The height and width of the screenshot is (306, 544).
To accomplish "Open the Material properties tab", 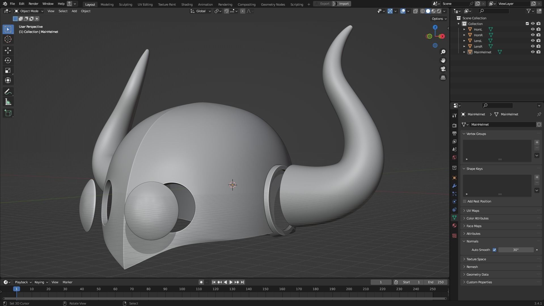I will (454, 225).
